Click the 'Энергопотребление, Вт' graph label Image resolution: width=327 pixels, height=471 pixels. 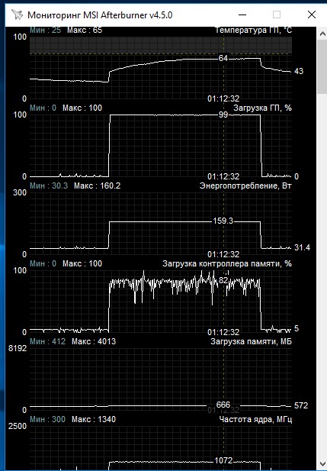[x=245, y=185]
